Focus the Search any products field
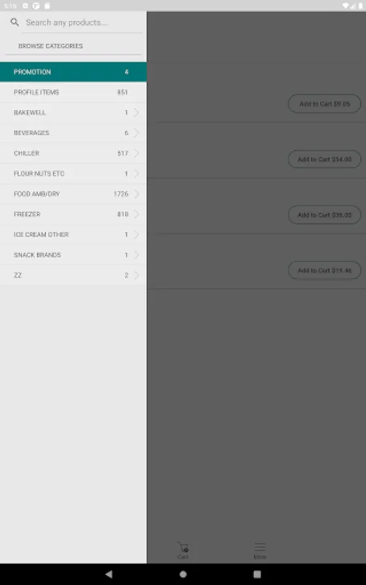The image size is (366, 585). tap(83, 23)
